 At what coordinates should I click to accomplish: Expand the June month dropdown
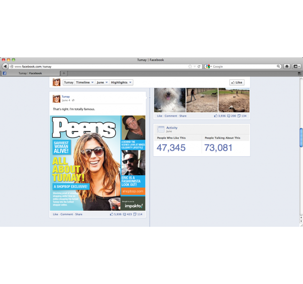tap(102, 82)
